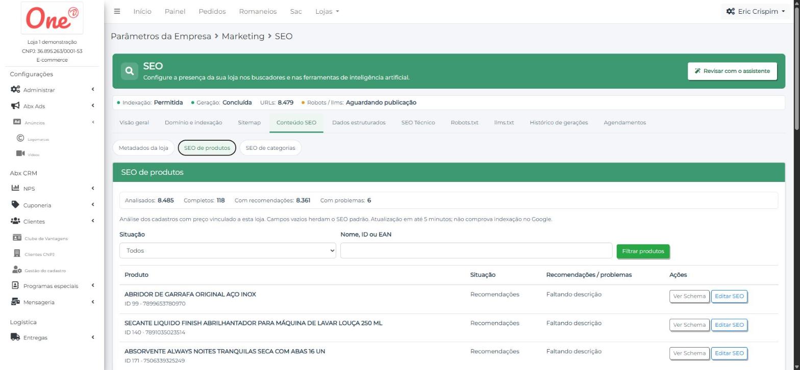Click the Logomarcas copyright icon
This screenshot has height=370, width=800.
pos(20,138)
